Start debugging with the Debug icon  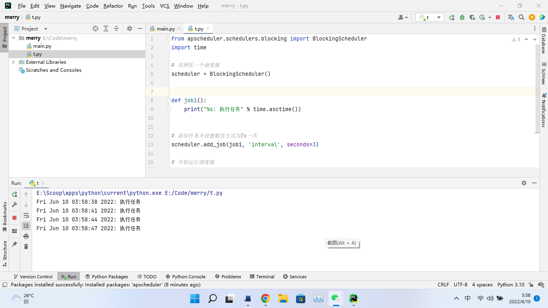[462, 17]
